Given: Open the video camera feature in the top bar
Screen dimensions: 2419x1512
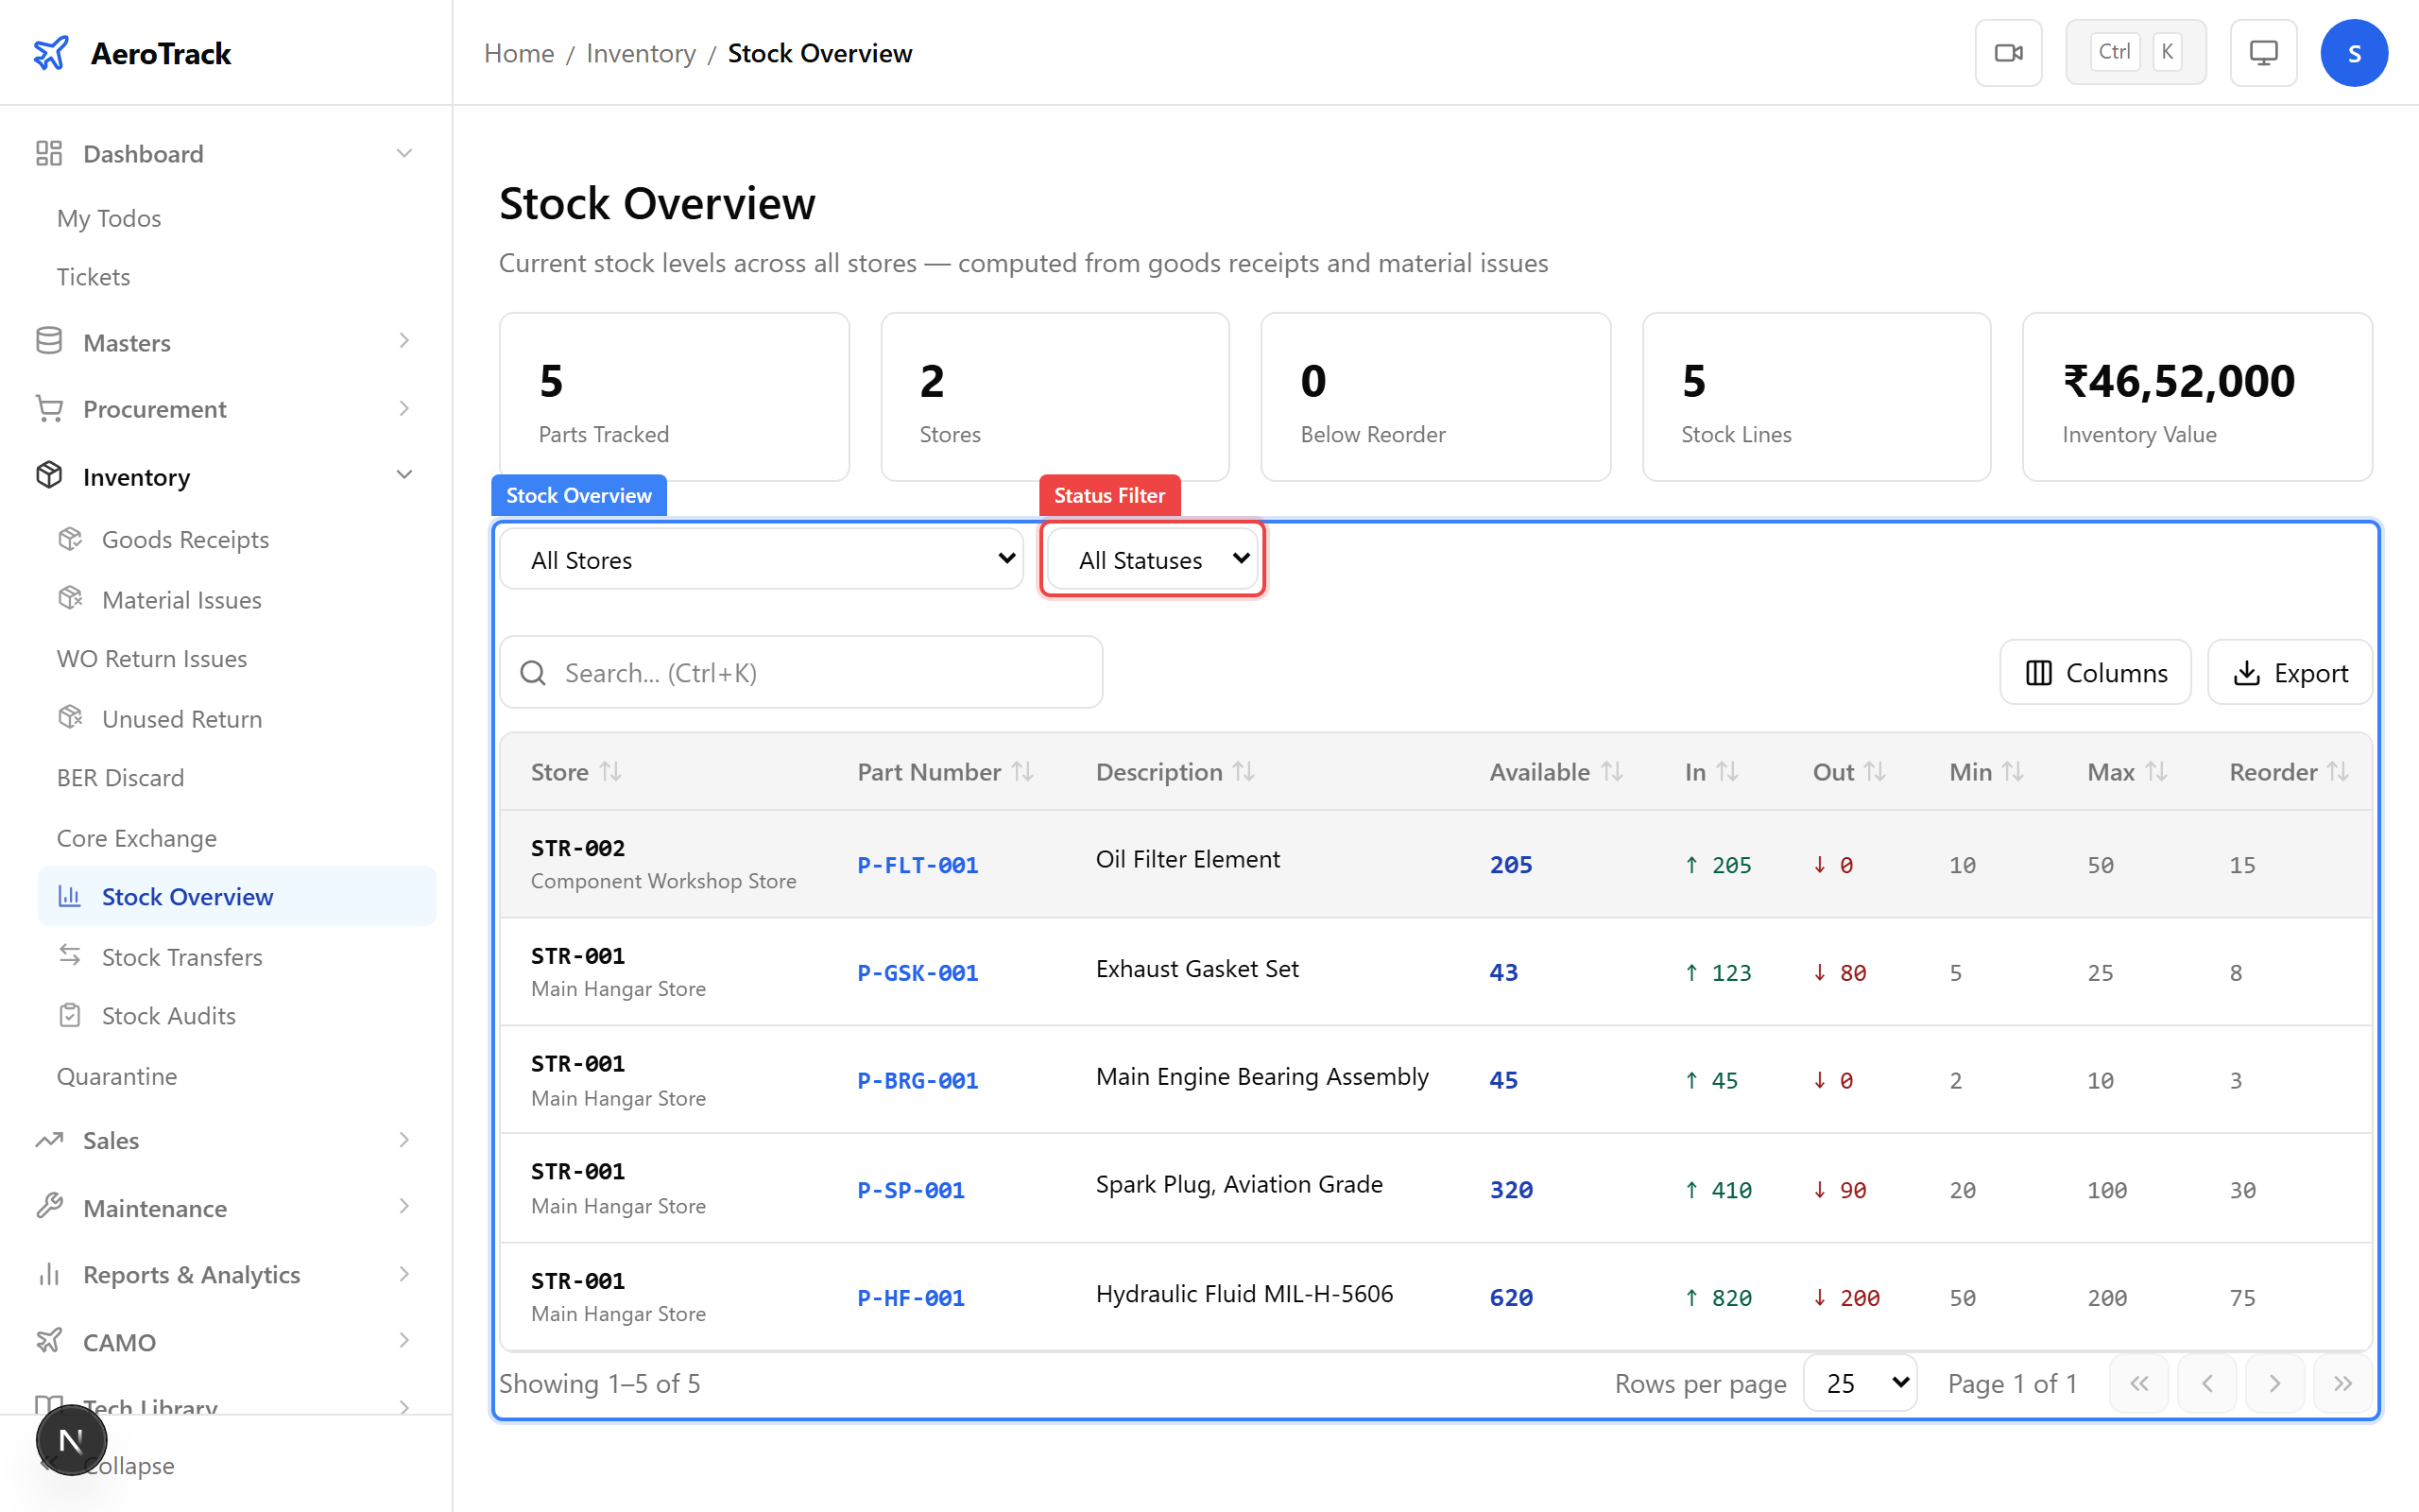Looking at the screenshot, I should click(2009, 52).
